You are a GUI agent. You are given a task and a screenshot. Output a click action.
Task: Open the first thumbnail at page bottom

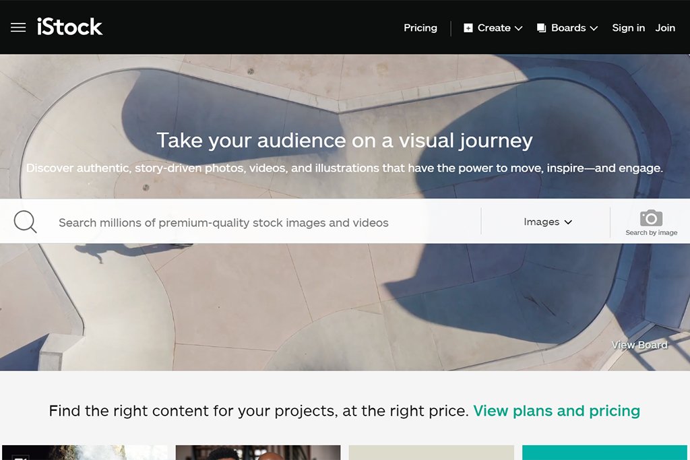[84, 453]
